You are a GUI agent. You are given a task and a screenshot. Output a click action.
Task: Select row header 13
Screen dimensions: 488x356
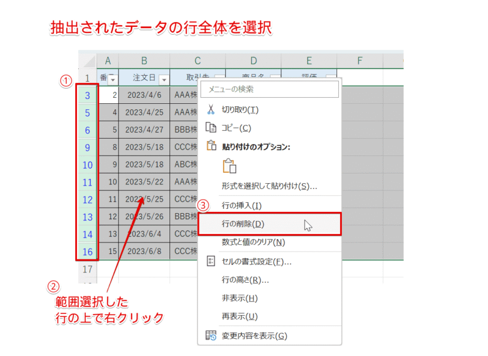[x=88, y=217]
